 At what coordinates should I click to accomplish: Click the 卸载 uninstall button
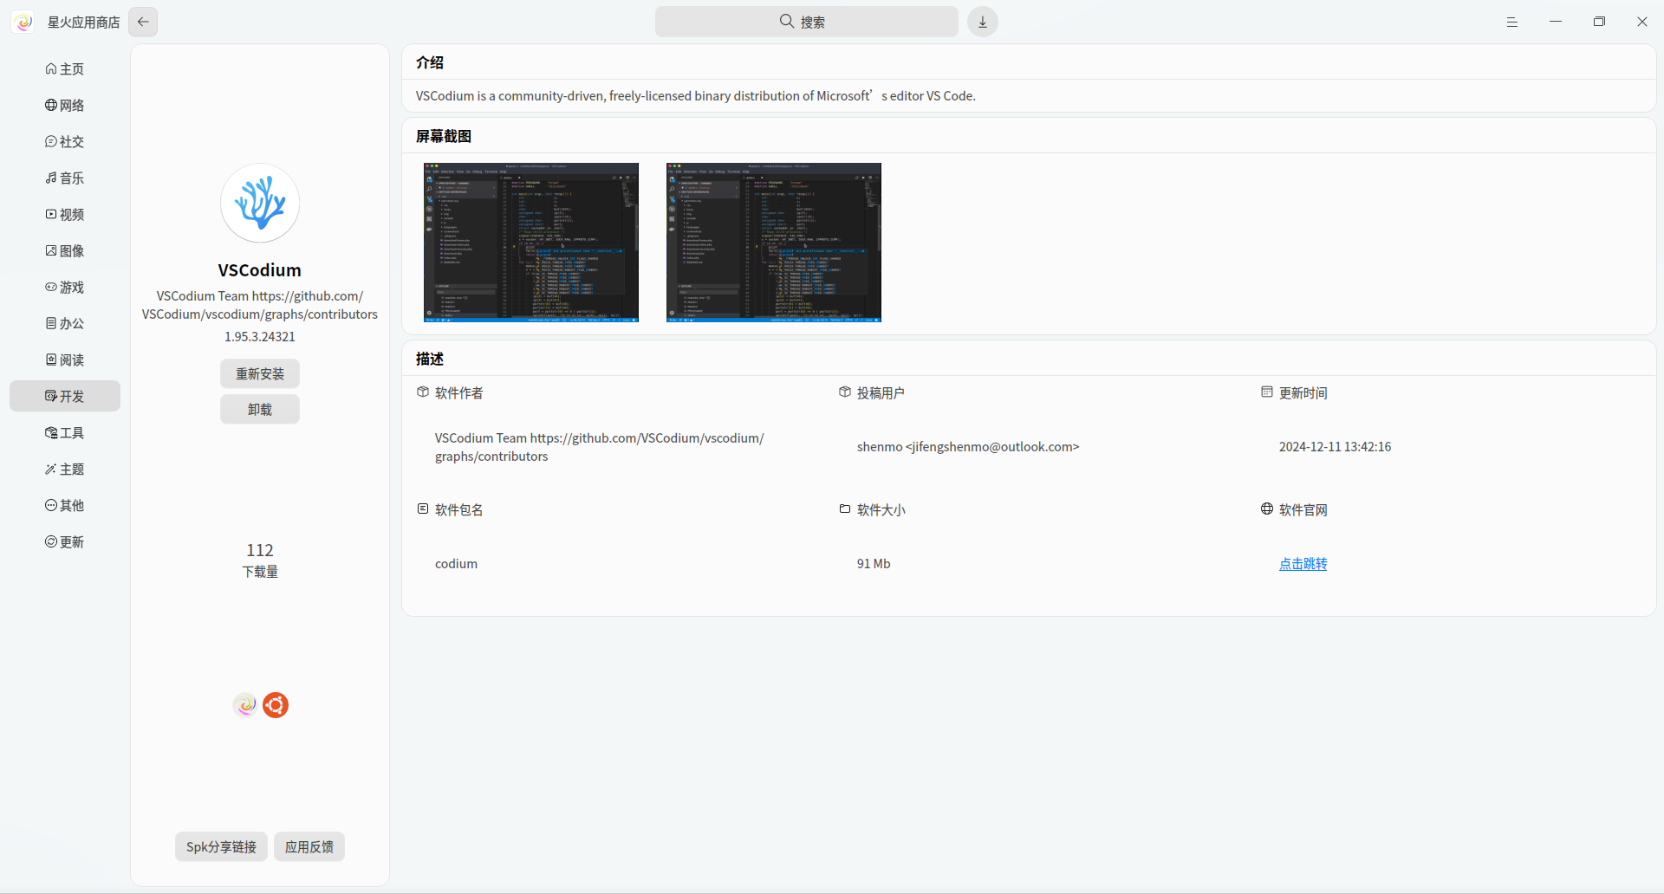click(x=260, y=409)
